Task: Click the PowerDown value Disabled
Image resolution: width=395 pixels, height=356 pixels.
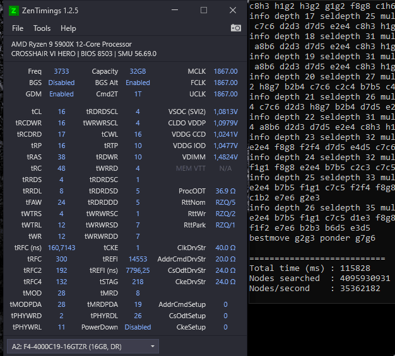Action: point(138,327)
